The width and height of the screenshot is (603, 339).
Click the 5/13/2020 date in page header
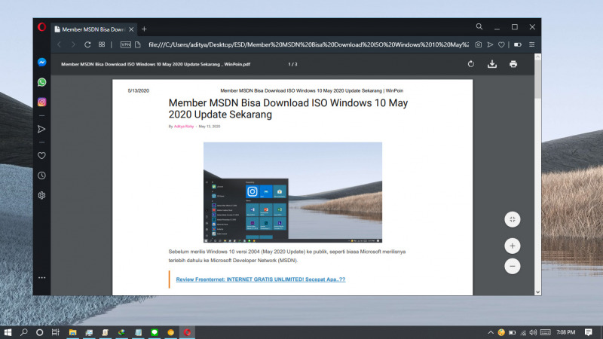(139, 90)
